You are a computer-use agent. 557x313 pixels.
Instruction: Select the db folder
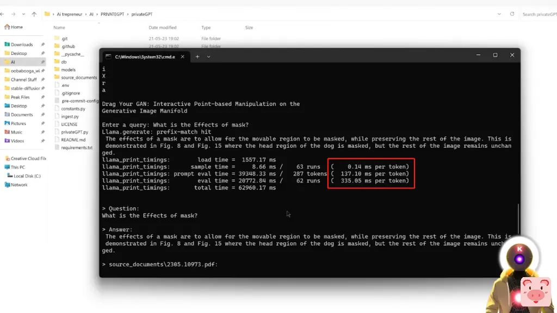[64, 62]
